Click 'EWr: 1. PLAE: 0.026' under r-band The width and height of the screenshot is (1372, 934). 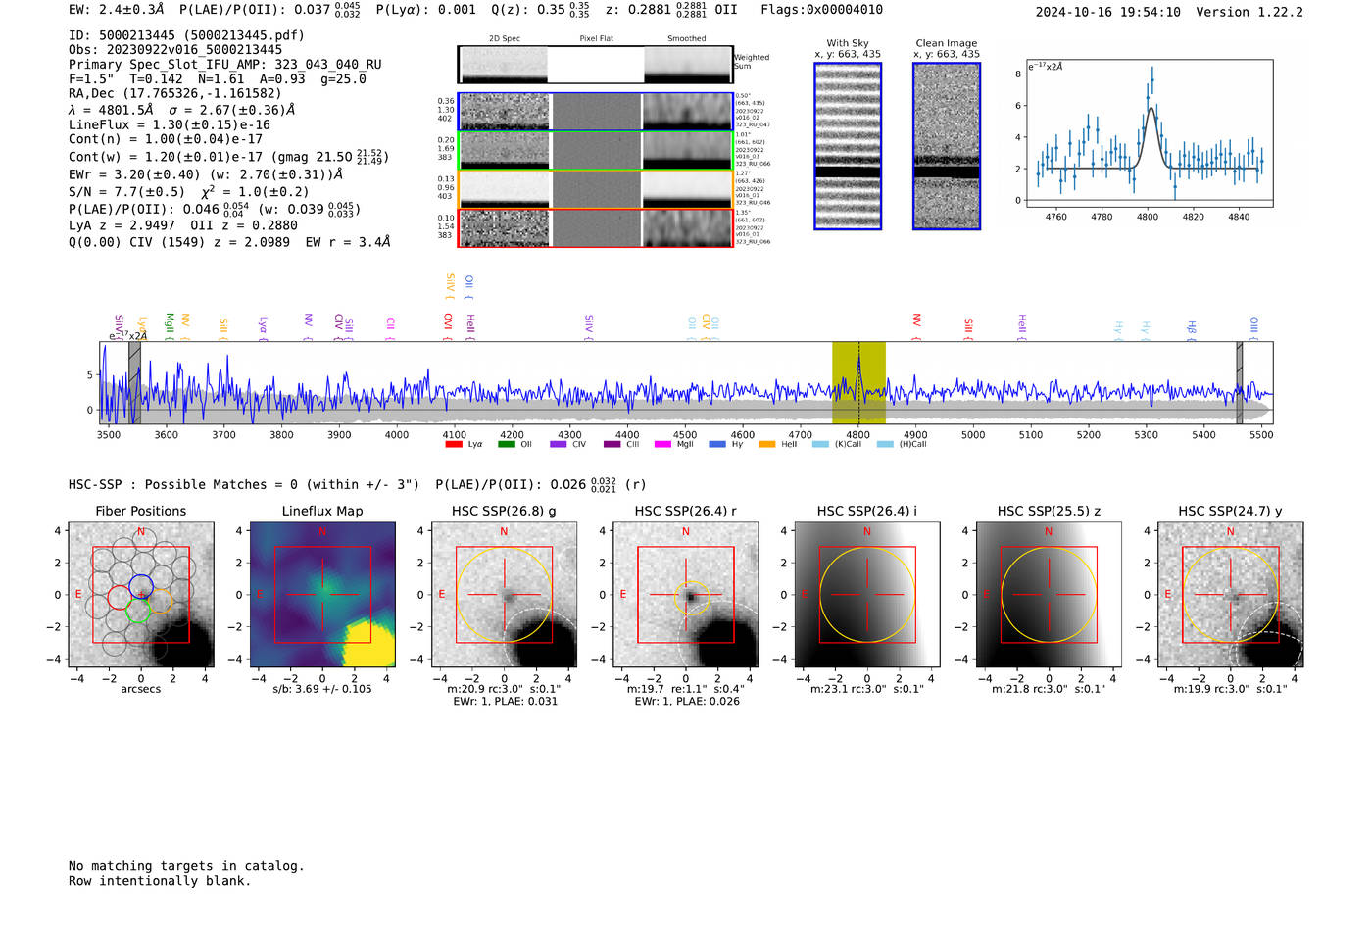coord(686,702)
